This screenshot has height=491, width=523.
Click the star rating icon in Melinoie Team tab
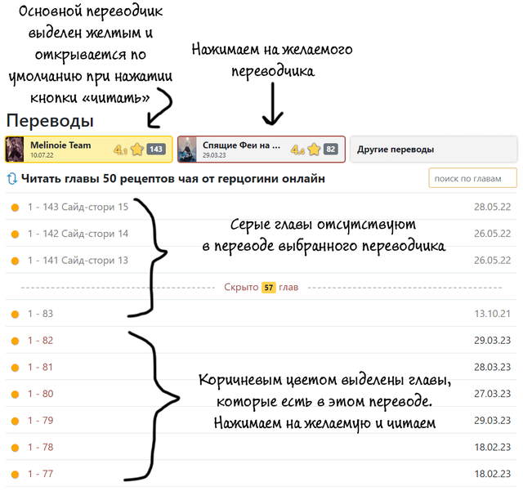136,150
